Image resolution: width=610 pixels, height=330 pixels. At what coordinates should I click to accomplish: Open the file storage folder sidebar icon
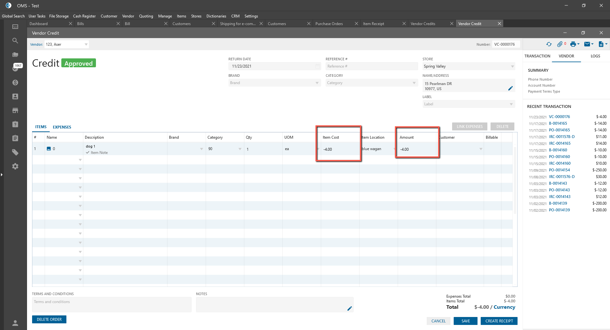click(x=15, y=55)
